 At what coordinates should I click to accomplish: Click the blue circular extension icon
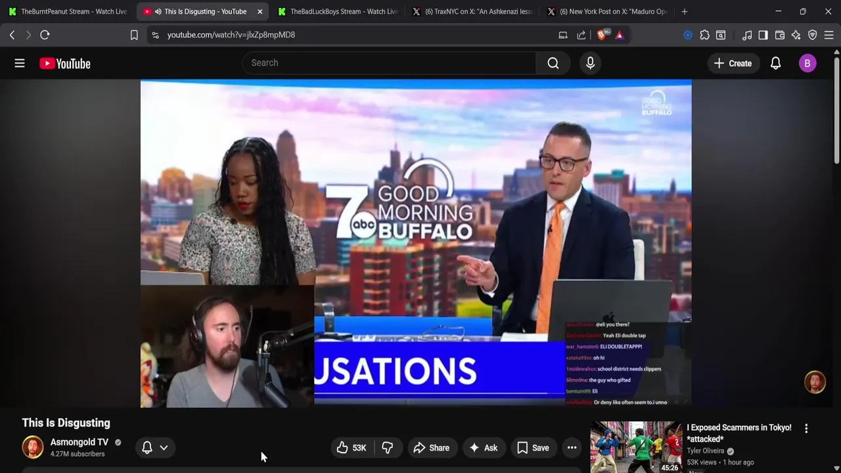tap(688, 35)
